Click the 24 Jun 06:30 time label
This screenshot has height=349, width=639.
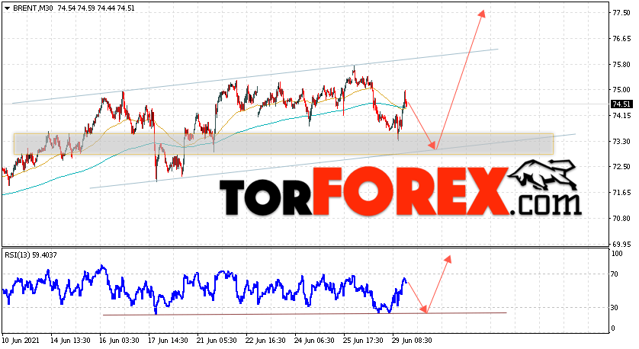click(x=315, y=341)
